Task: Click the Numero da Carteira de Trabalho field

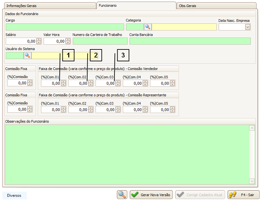Action: coord(100,41)
